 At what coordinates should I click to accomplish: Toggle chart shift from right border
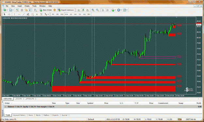[x=107, y=10]
